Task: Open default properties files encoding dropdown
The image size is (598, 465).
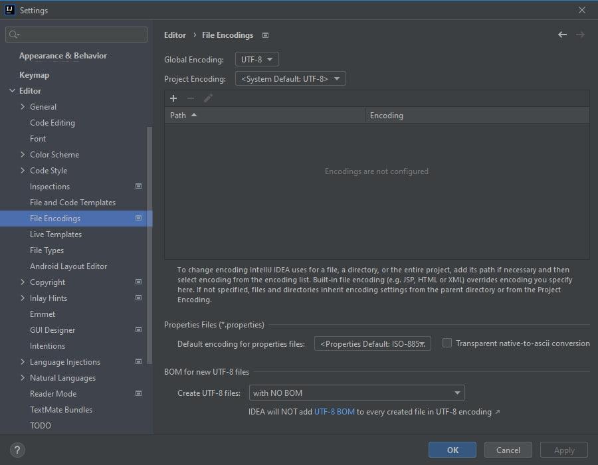Action: (x=373, y=343)
